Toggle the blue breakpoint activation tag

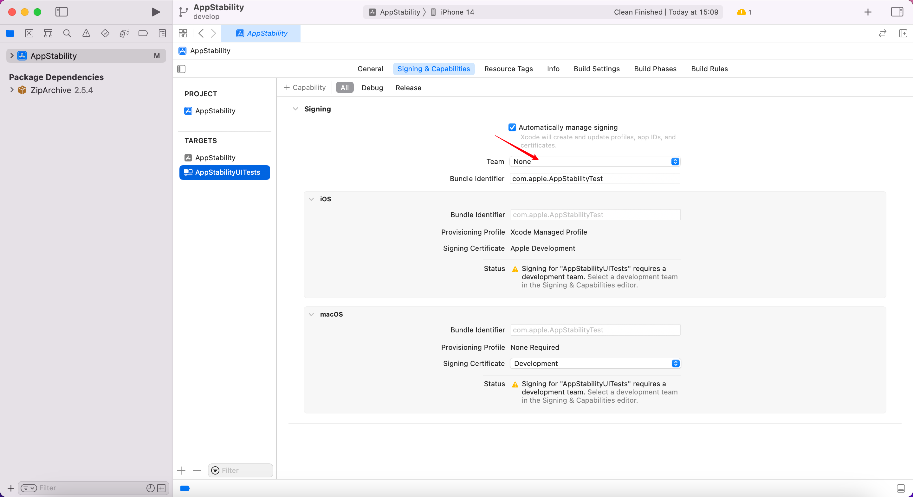pos(185,488)
